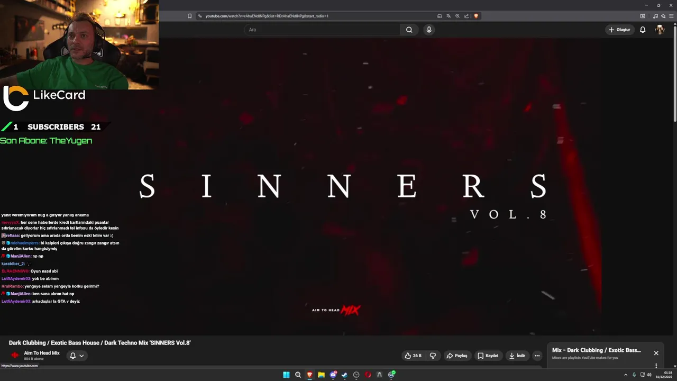The height and width of the screenshot is (381, 677).
Task: Click the WhatsApp taskbar icon with the green badge
Action: tap(391, 375)
